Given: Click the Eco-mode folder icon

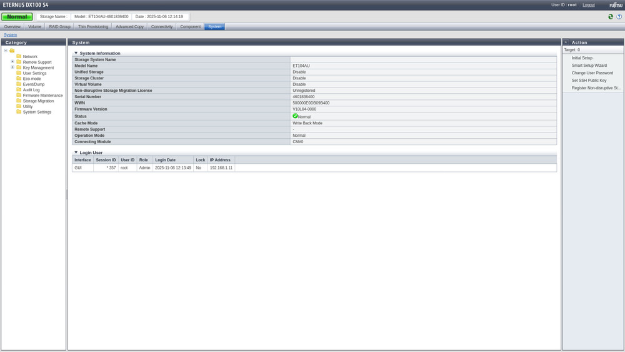Looking at the screenshot, I should [19, 79].
